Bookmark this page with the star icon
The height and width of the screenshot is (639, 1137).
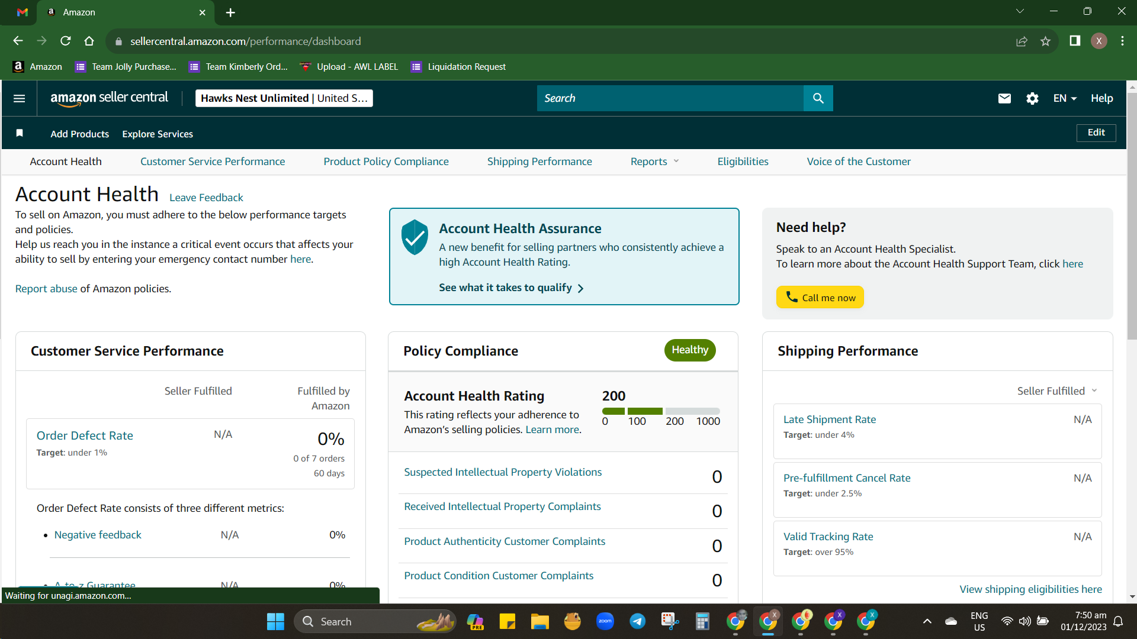tap(1045, 41)
